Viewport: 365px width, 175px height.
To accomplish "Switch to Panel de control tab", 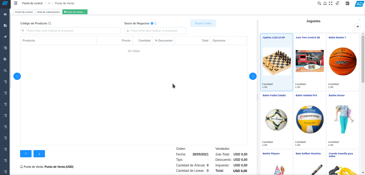I will point(24,12).
